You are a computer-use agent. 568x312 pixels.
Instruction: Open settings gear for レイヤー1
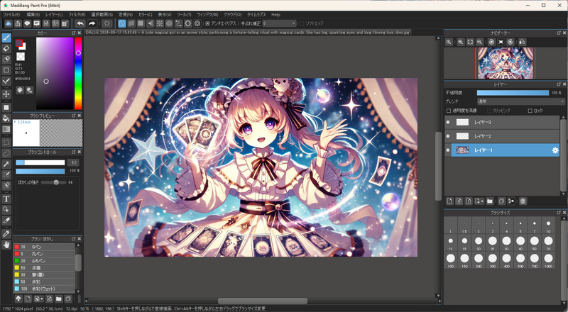(555, 150)
